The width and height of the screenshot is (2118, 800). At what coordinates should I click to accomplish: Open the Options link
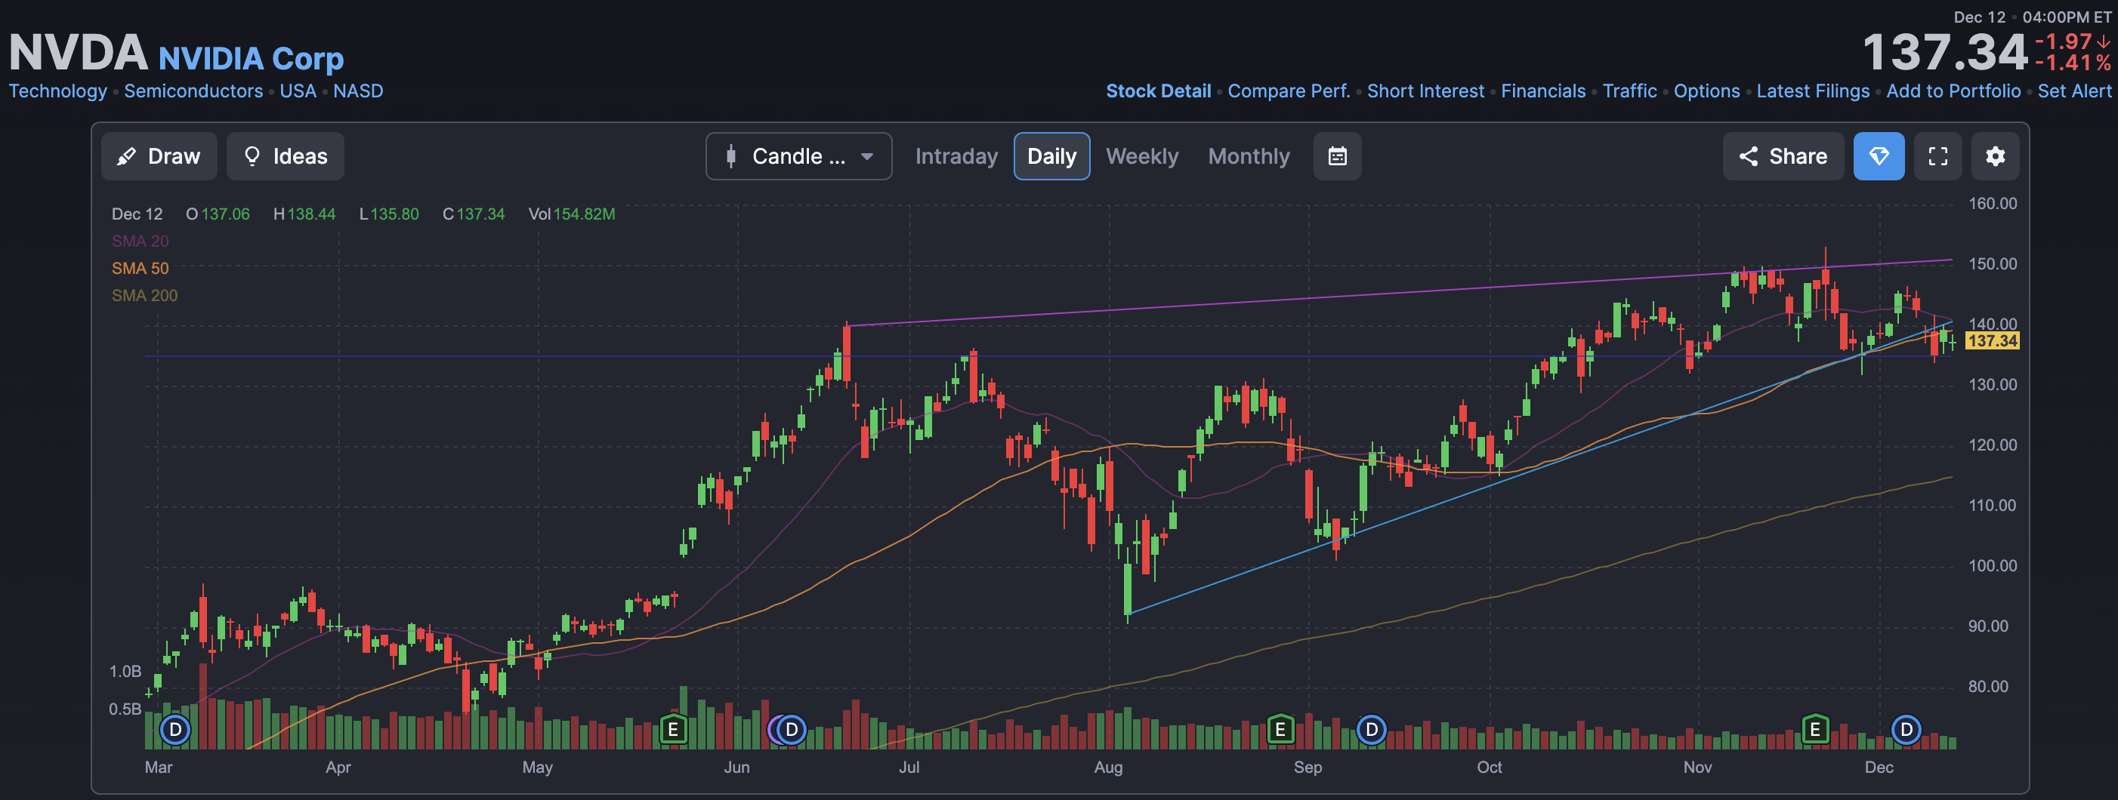[1706, 91]
